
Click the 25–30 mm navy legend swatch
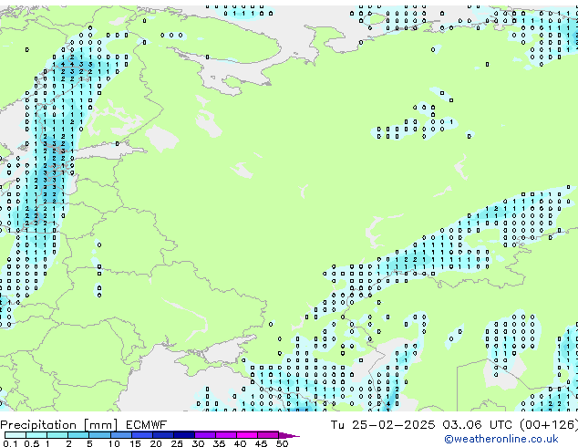pos(183,435)
